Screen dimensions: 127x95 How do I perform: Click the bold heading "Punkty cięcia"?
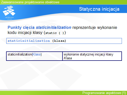point(21,28)
